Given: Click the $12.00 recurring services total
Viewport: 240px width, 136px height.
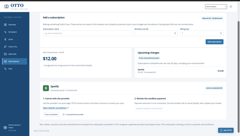Looking at the screenshot, I should click(x=50, y=58).
